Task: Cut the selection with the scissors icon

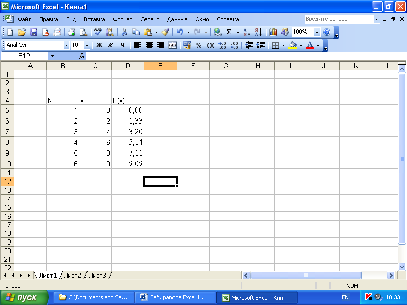Action: tap(124, 32)
